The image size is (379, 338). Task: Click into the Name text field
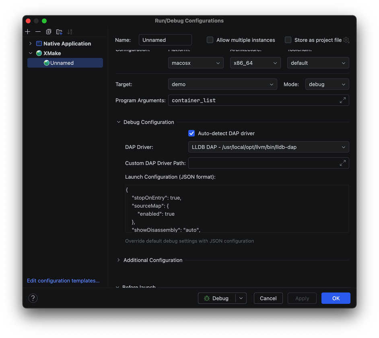coord(165,40)
